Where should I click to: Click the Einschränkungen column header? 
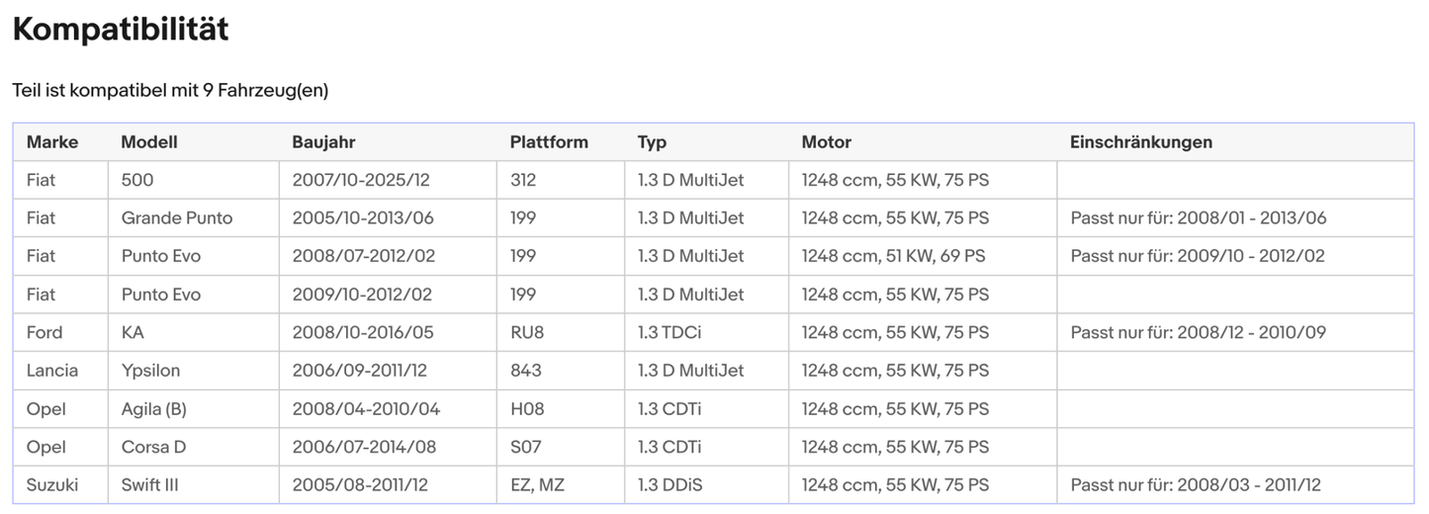1140,142
